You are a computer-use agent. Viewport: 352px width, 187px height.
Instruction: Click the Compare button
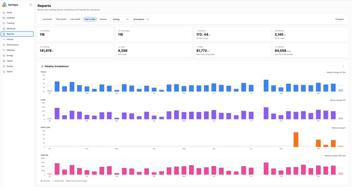[x=339, y=19]
